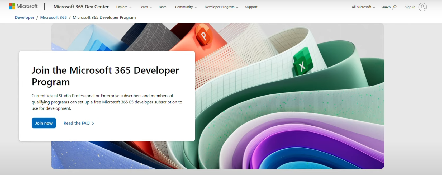This screenshot has height=175, width=442.
Task: Expand the Learn menu
Action: coord(145,7)
